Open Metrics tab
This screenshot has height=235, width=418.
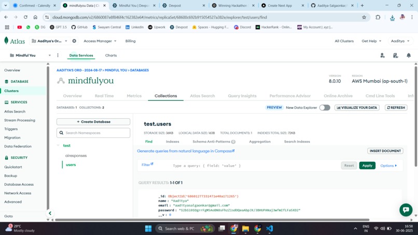tap(134, 96)
